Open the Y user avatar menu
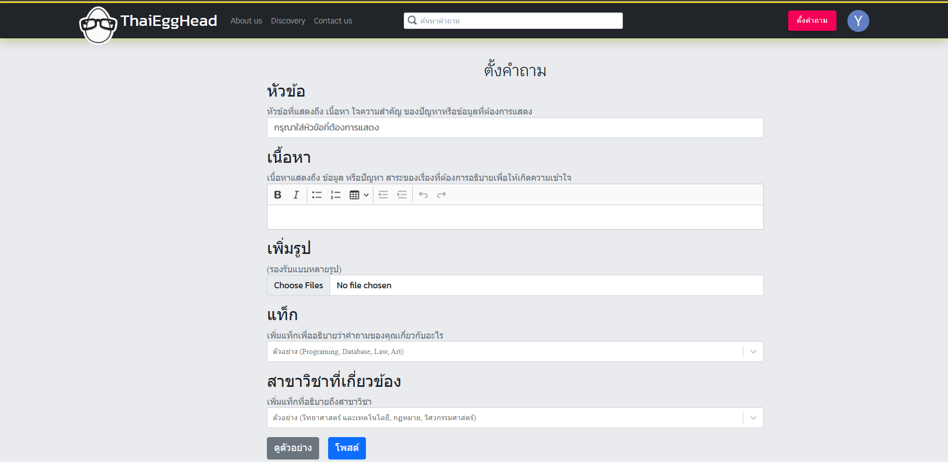Image resolution: width=948 pixels, height=462 pixels. coord(858,21)
